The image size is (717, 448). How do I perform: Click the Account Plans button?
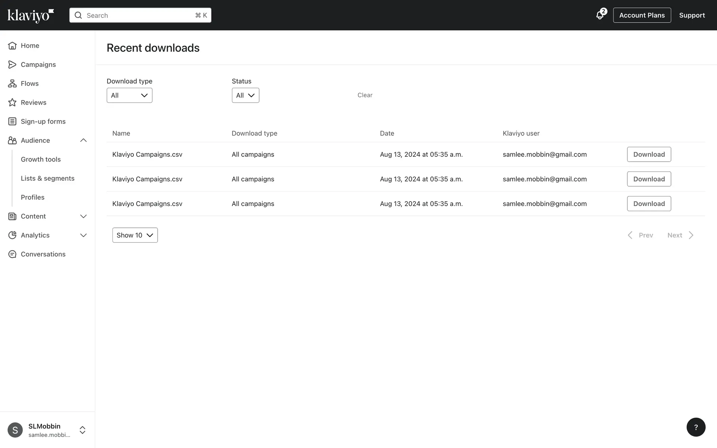click(642, 15)
